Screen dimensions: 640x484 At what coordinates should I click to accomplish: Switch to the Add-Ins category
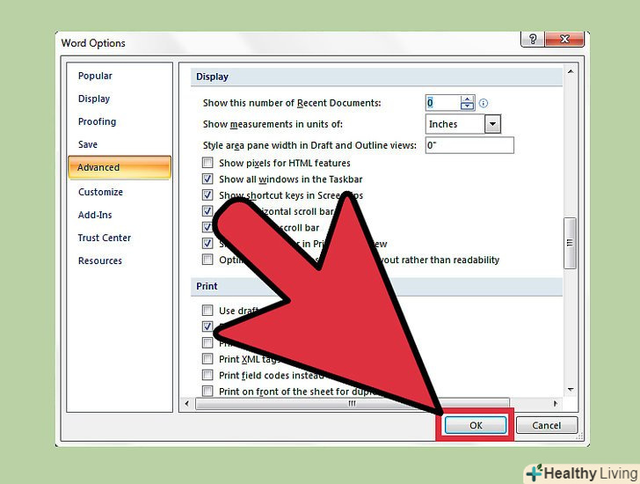tap(95, 215)
